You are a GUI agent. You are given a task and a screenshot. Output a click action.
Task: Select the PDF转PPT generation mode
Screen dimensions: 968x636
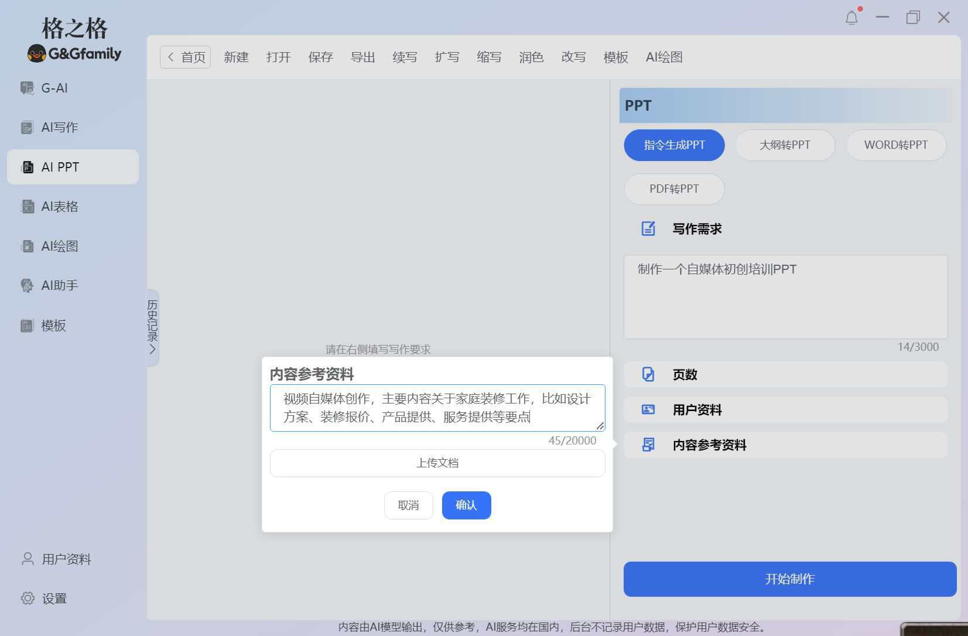click(673, 189)
